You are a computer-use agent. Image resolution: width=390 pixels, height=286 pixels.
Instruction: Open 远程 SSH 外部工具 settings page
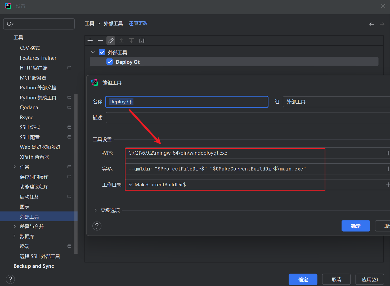click(40, 256)
